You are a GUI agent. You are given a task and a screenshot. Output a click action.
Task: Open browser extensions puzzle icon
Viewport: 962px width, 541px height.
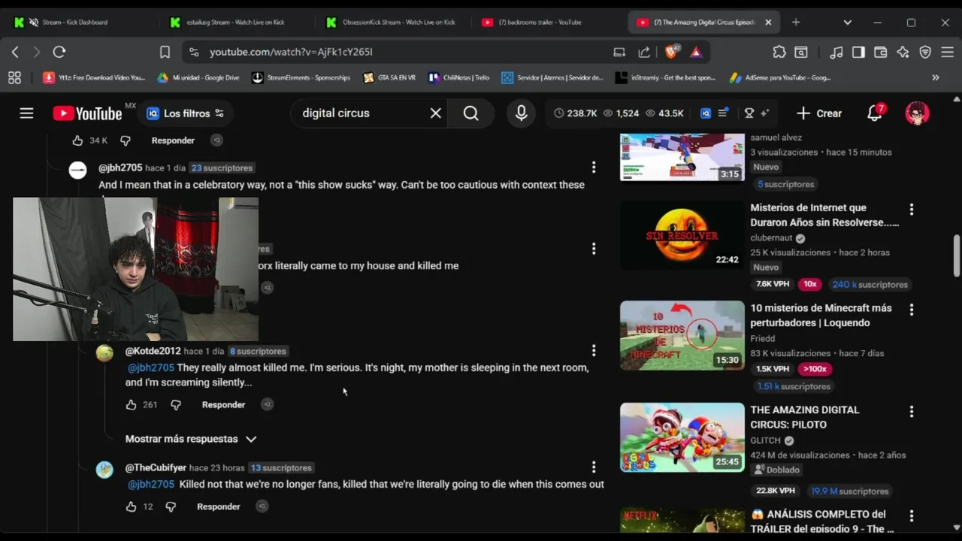point(779,52)
